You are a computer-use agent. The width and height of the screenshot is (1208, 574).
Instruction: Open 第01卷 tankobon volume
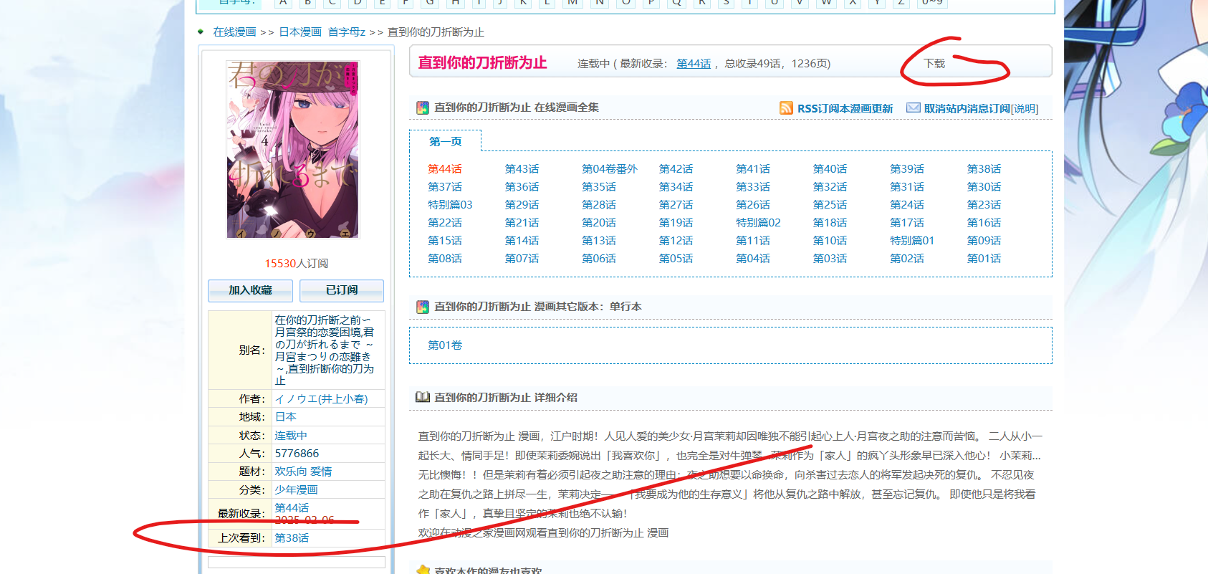click(x=445, y=345)
